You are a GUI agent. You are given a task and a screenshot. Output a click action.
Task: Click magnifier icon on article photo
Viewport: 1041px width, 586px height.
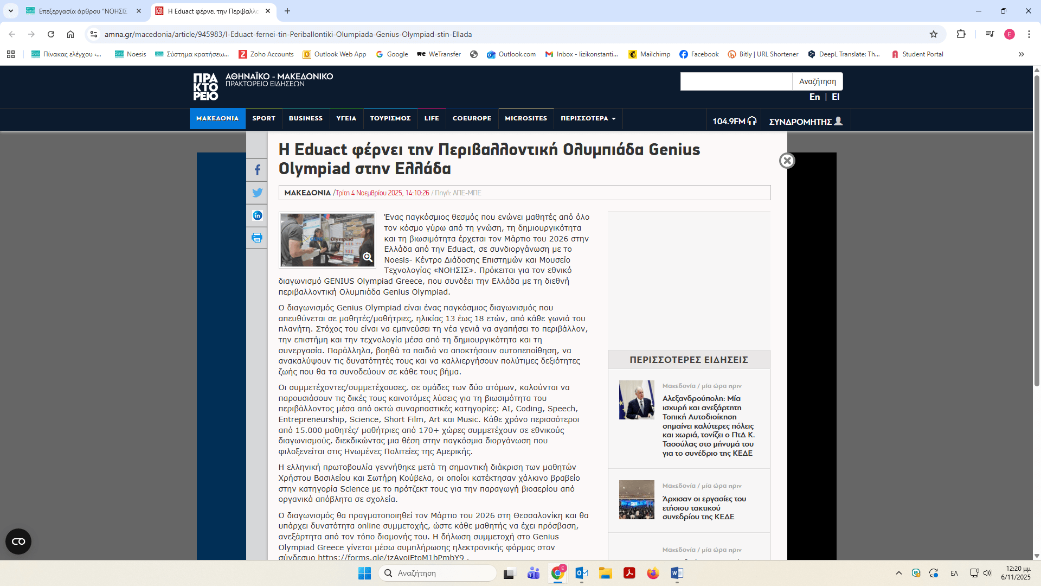[x=368, y=257]
